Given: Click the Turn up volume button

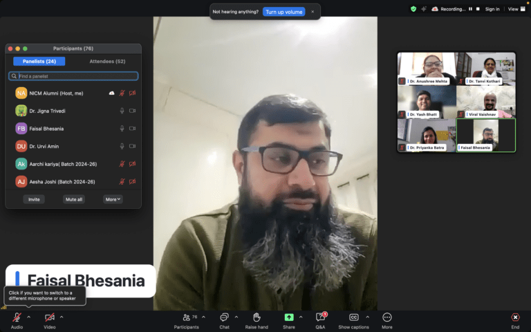Looking at the screenshot, I should click(283, 12).
